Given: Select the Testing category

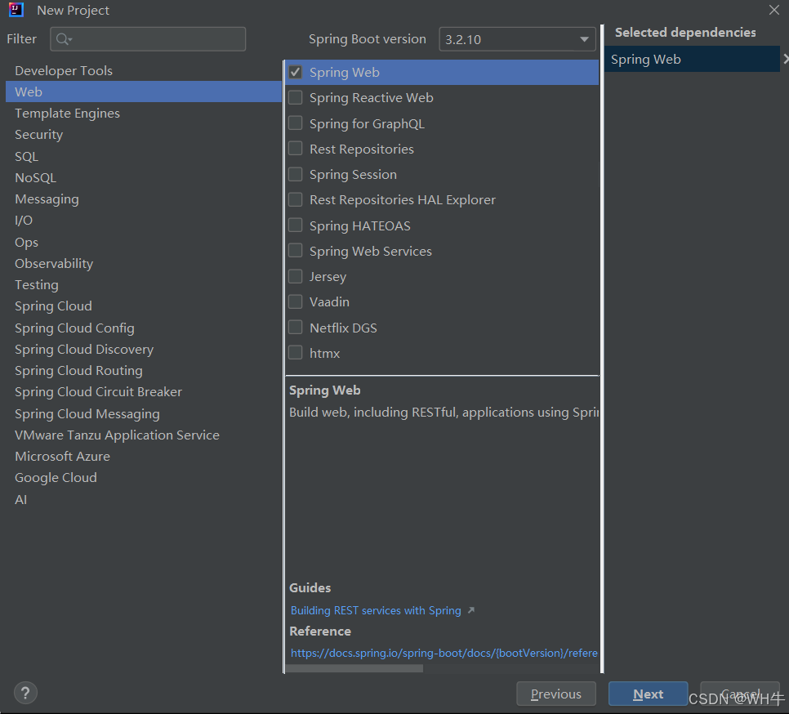Looking at the screenshot, I should (x=144, y=285).
